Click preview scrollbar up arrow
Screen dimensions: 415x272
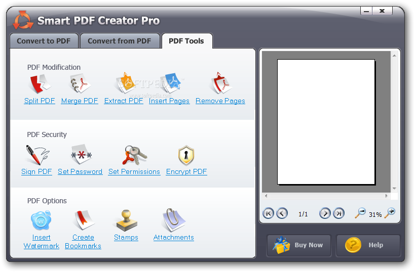pos(394,56)
